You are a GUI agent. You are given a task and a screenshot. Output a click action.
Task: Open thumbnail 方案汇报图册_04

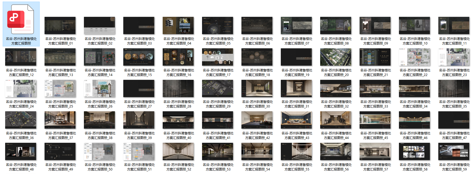(x=178, y=26)
